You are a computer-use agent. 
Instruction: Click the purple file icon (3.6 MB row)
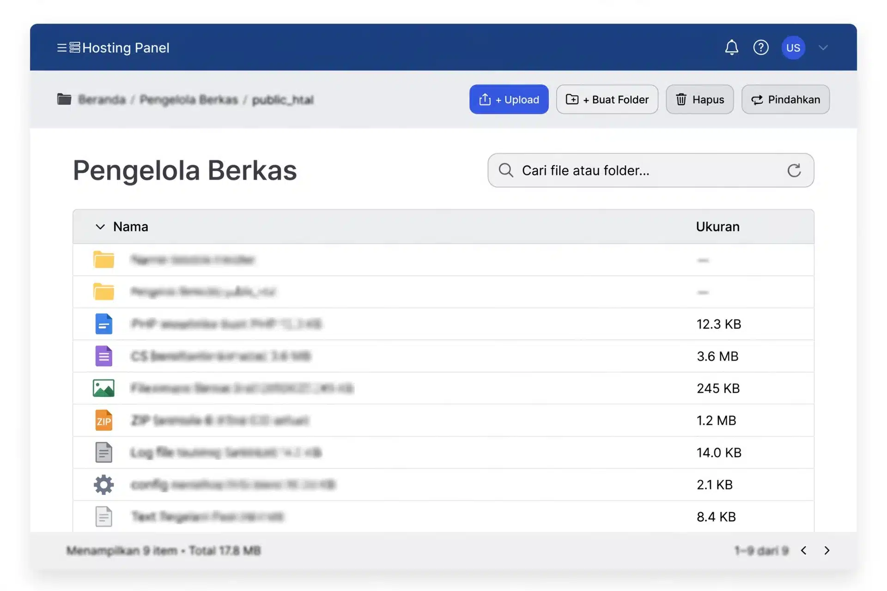tap(103, 356)
